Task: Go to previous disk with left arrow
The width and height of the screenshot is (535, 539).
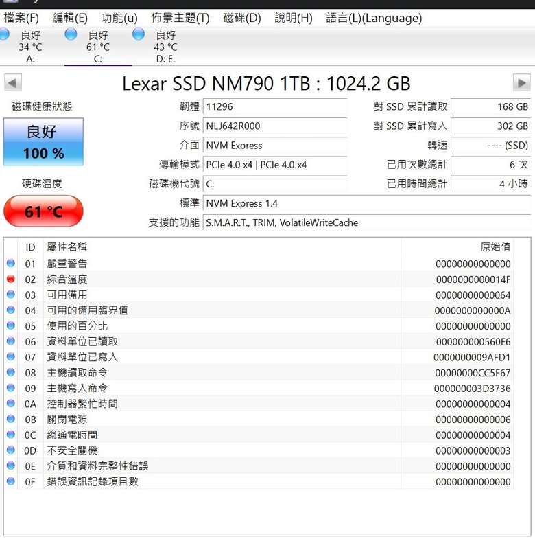Action: point(13,82)
